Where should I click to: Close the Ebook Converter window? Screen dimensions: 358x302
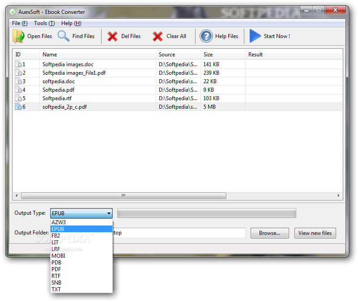pos(335,10)
